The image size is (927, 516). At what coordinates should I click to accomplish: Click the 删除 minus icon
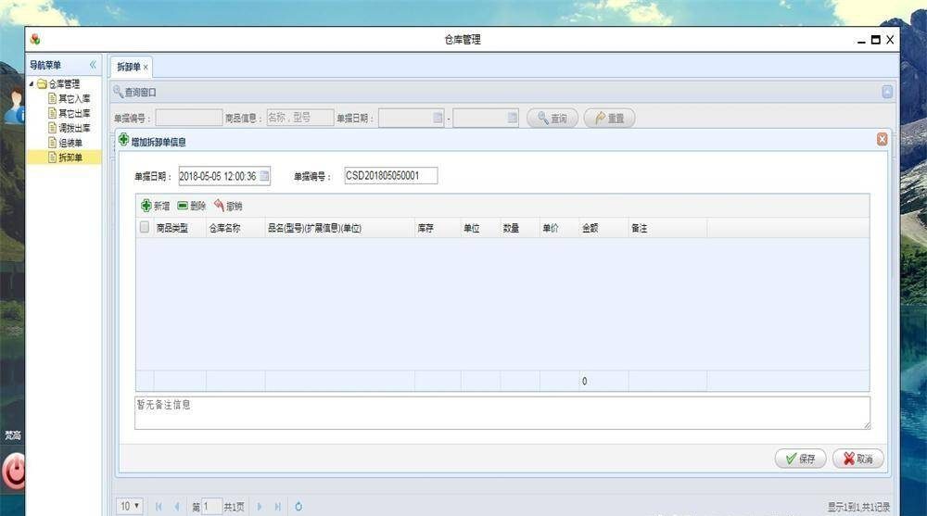[x=183, y=206]
